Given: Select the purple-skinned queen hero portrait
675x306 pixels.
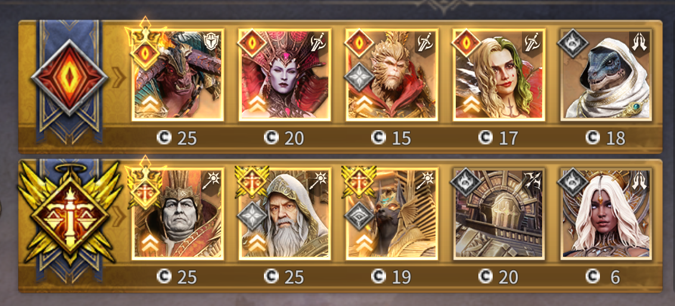Looking at the screenshot, I should (x=285, y=75).
